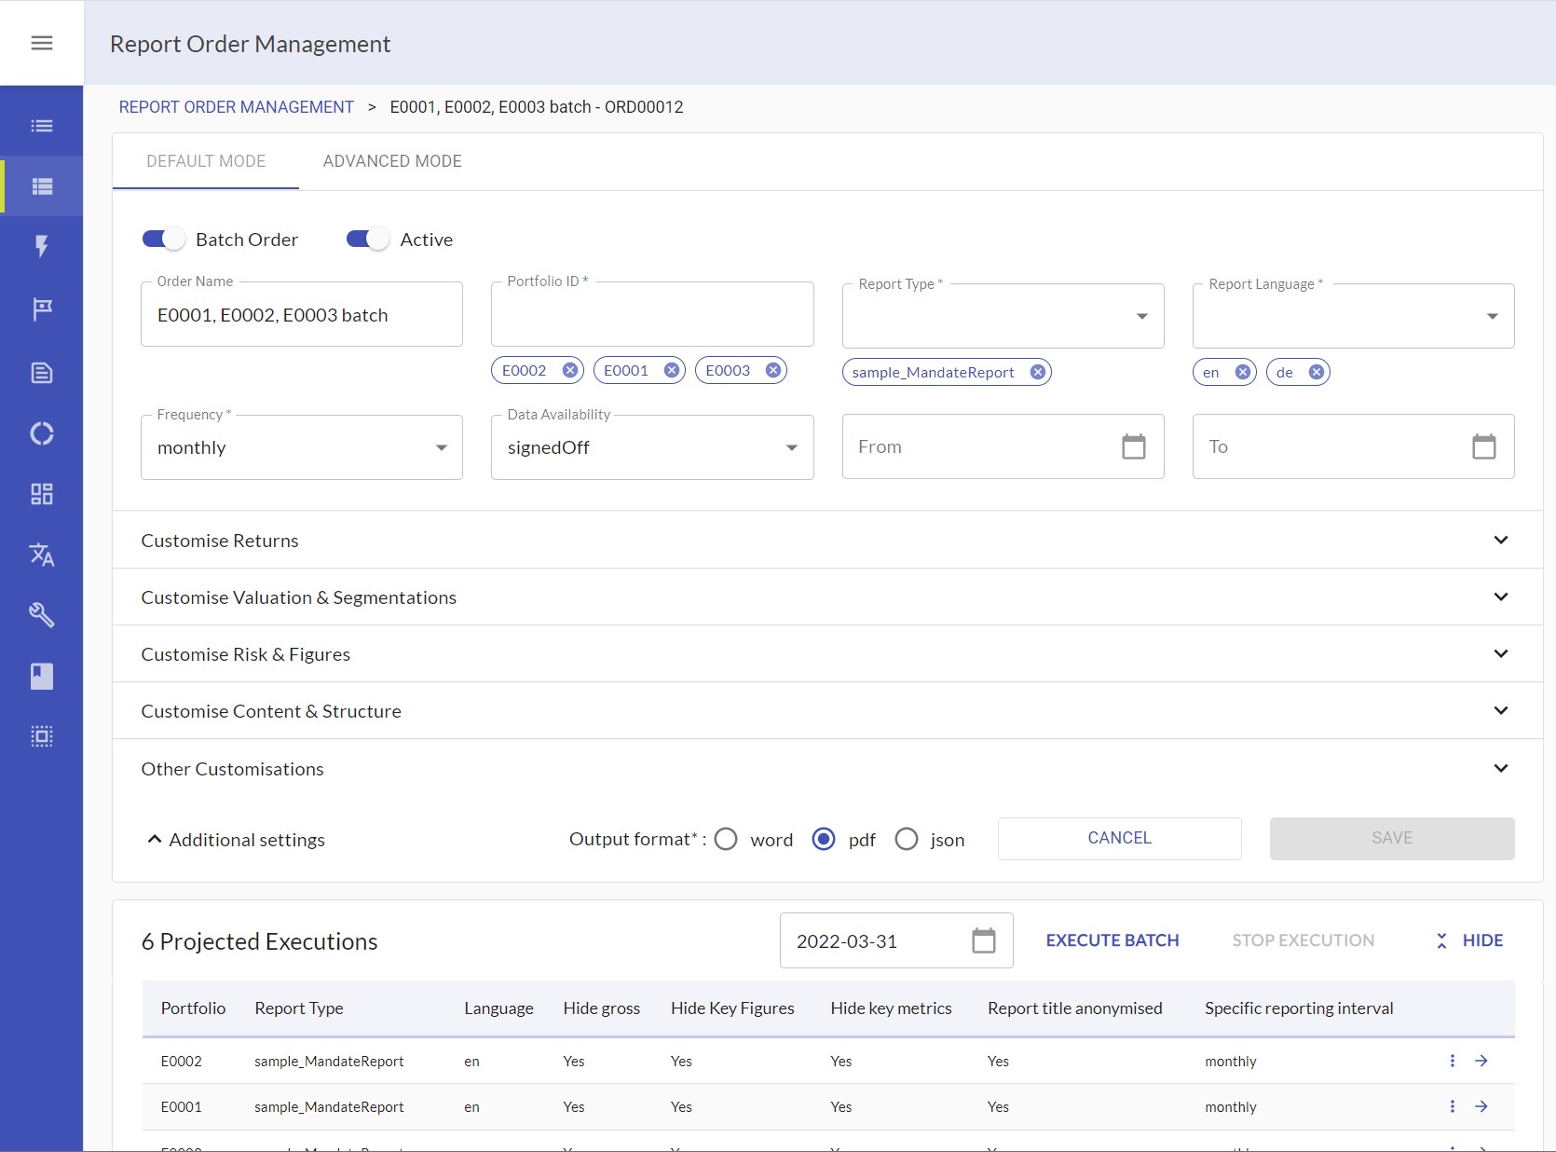
Task: Open the From date calendar picker
Action: point(1133,447)
